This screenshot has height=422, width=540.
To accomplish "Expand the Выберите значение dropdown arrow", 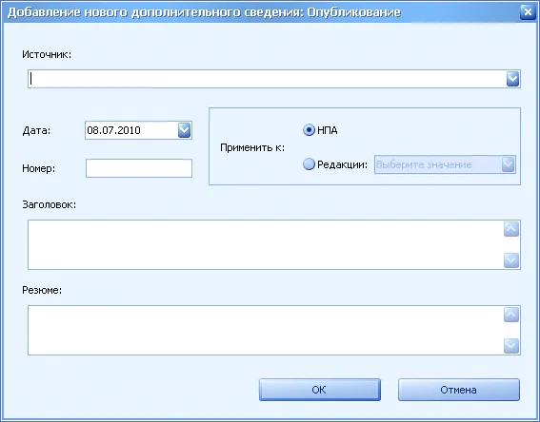I will coord(509,164).
